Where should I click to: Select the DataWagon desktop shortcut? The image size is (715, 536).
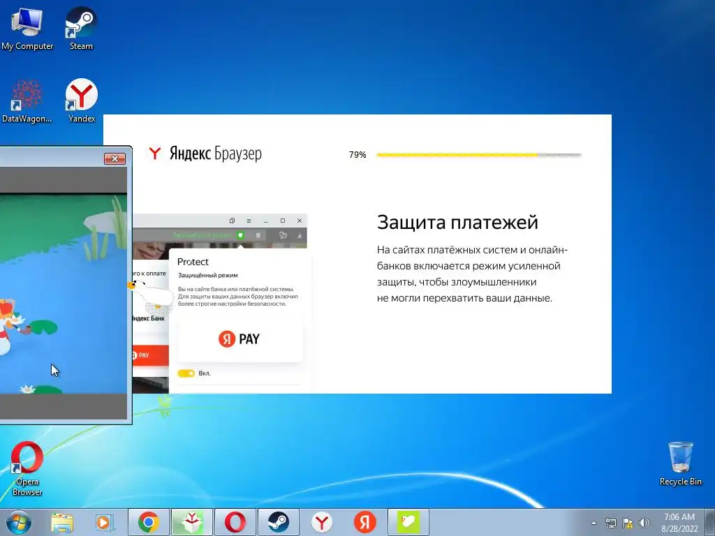tap(27, 100)
